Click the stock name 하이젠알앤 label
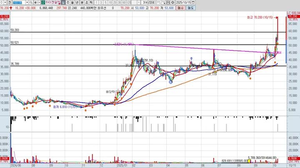The image size is (300, 168). click(52, 2)
